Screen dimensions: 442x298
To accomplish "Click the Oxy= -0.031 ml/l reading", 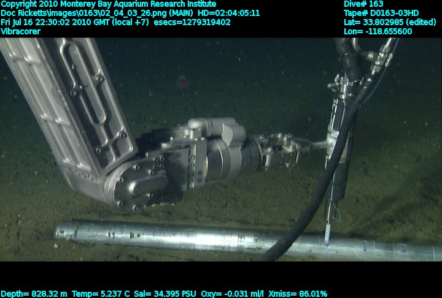I will 234,293.
